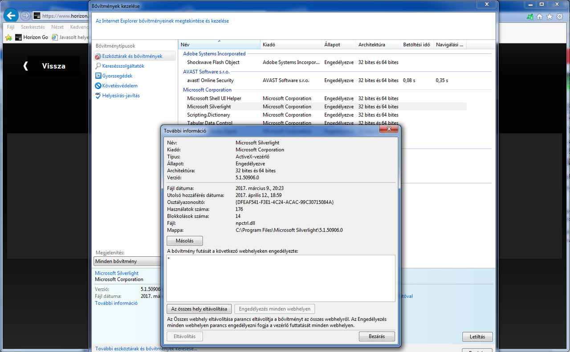The image size is (570, 352).
Task: Click the file name npctrl.dll
Action: (245, 223)
